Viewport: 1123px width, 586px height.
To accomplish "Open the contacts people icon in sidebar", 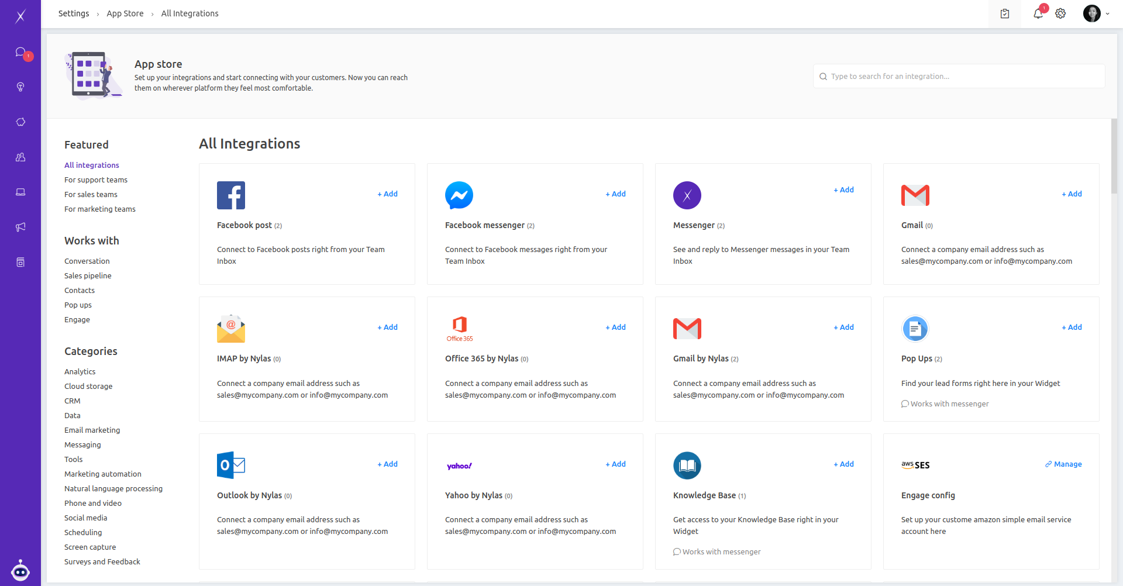I will pos(20,157).
